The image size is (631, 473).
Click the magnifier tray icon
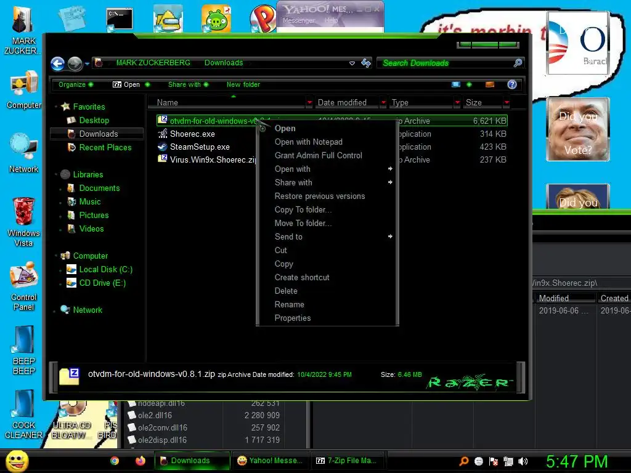463,461
